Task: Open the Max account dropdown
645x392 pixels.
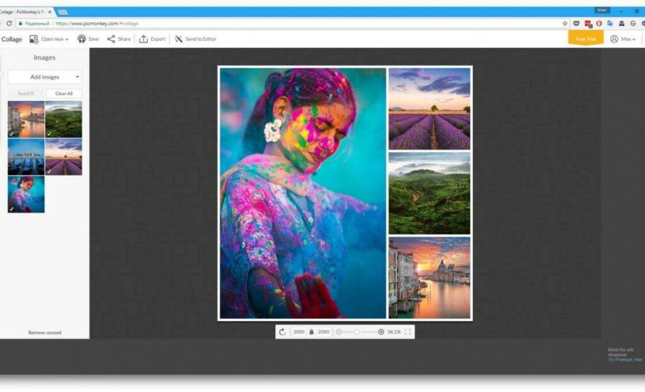Action: [622, 39]
